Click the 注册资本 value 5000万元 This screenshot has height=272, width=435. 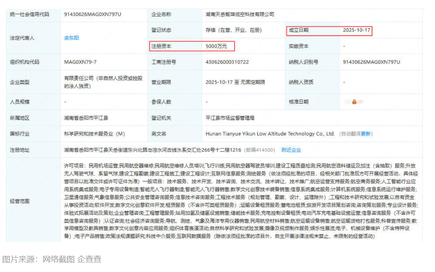(220, 46)
